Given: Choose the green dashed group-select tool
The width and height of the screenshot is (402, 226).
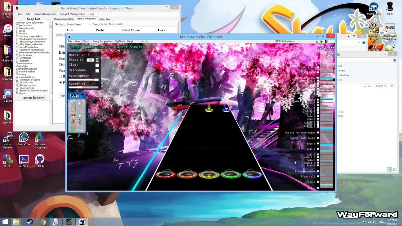Looking at the screenshot, I should click(x=73, y=109).
